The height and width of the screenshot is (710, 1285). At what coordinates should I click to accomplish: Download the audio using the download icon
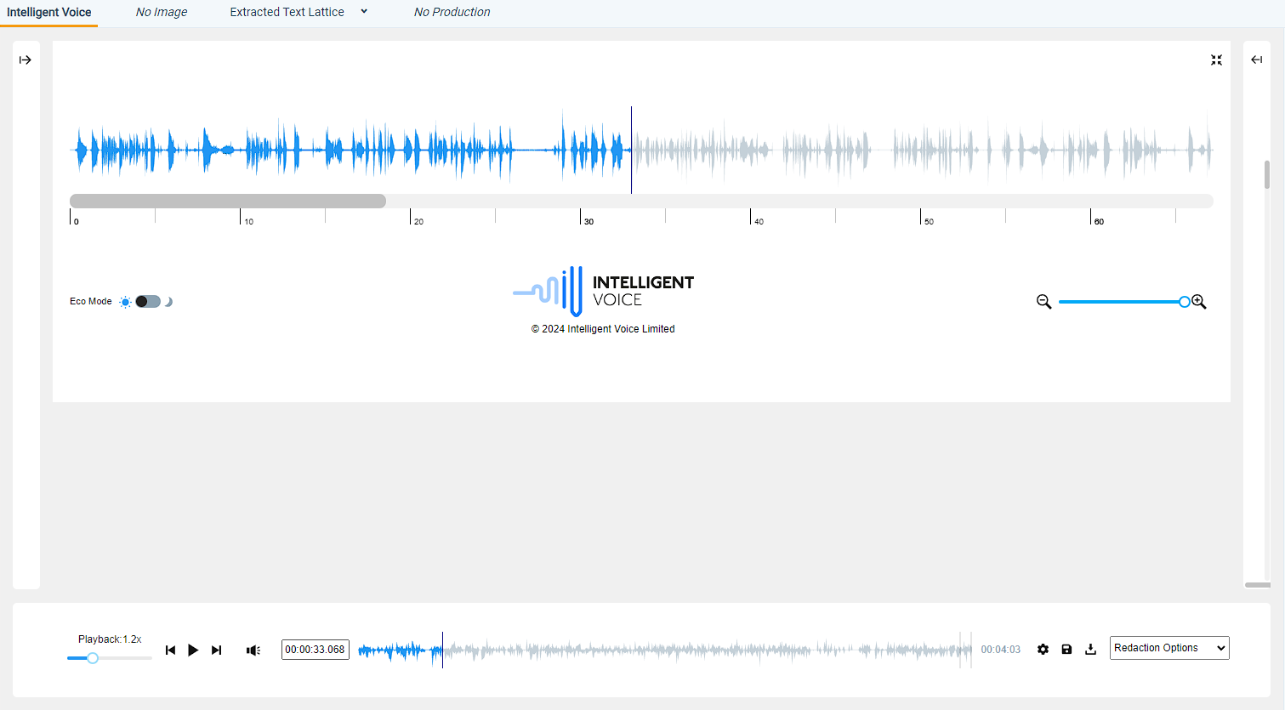pyautogui.click(x=1091, y=649)
